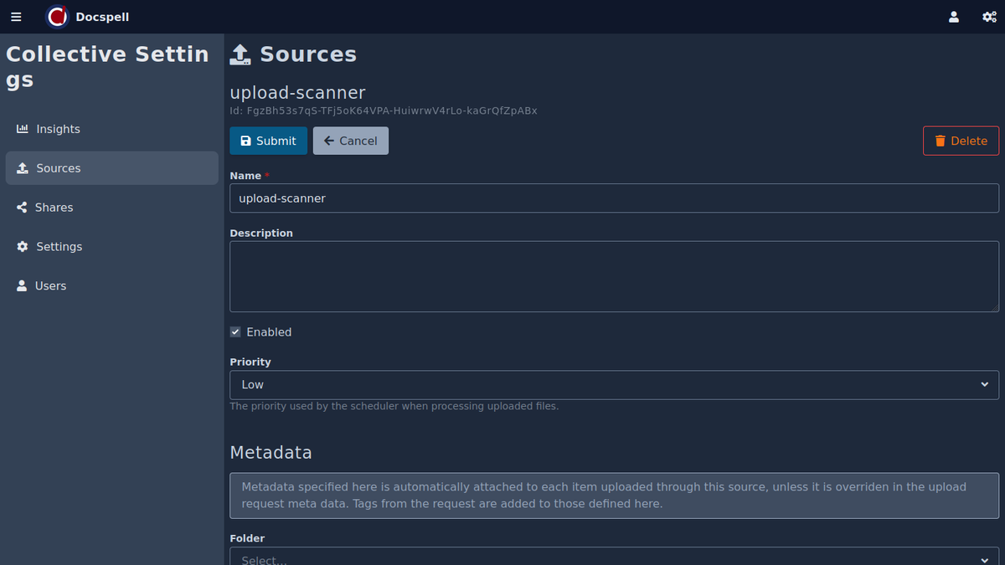This screenshot has width=1005, height=565.
Task: Cancel editing the source
Action: [350, 141]
